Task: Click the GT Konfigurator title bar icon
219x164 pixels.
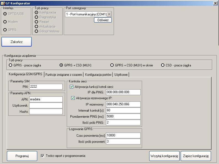Action: (x=3, y=3)
